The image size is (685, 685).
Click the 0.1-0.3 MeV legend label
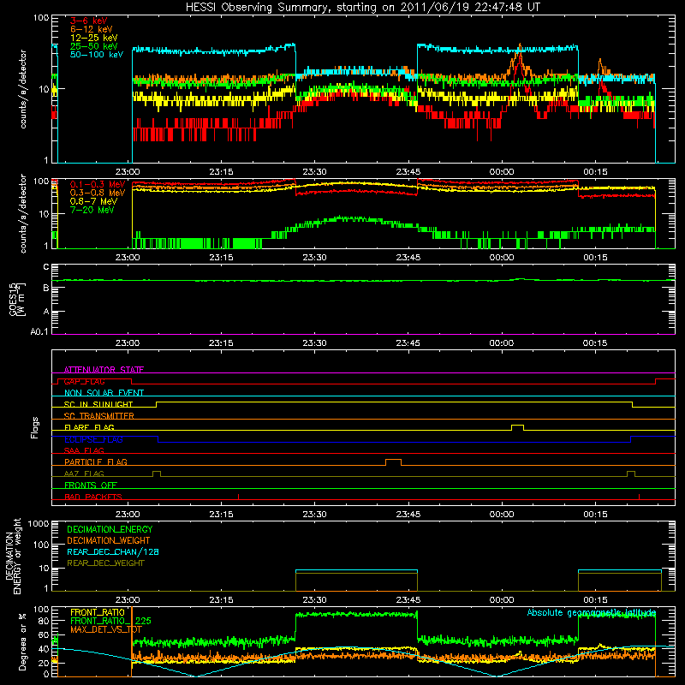(98, 184)
